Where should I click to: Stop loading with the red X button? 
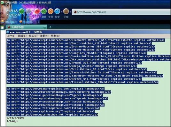[37, 11]
